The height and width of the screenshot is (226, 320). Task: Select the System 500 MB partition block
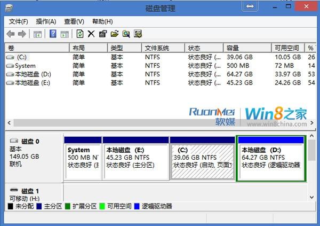coord(83,159)
